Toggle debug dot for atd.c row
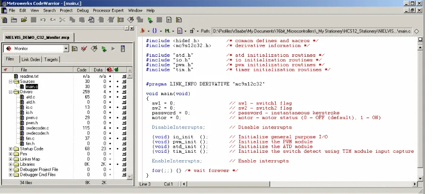This screenshot has height=194, width=433. coord(117,97)
